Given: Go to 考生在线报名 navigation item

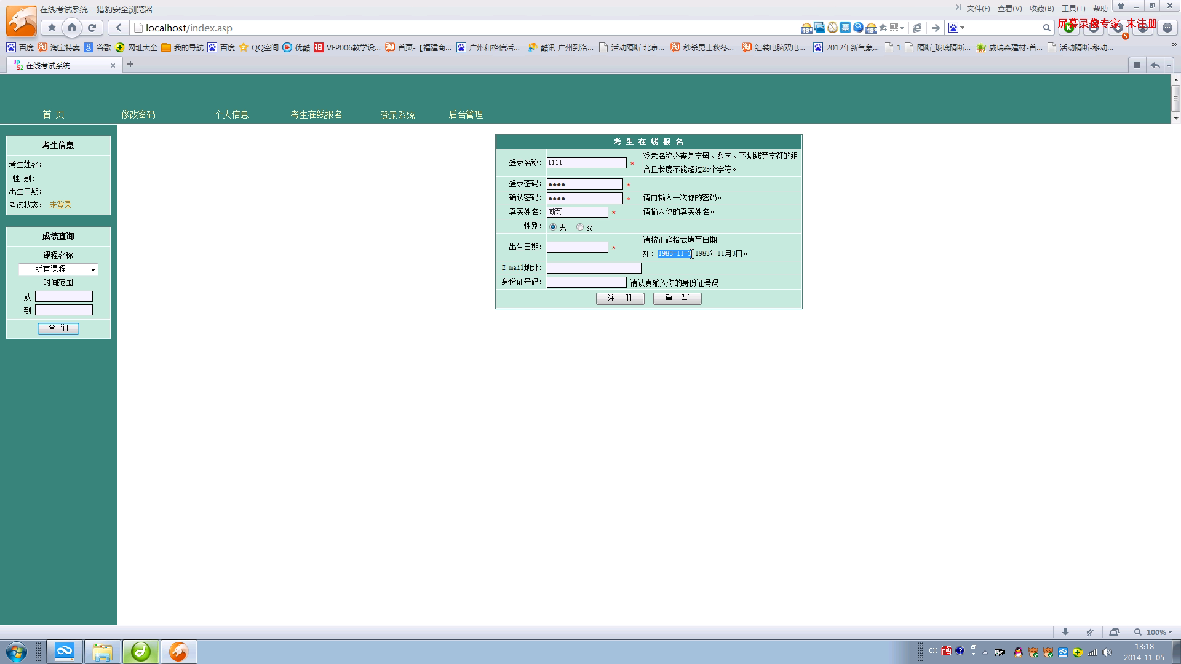Looking at the screenshot, I should (316, 114).
